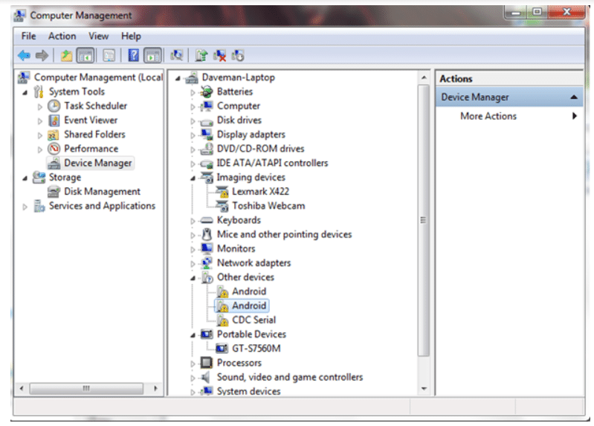Click the Up one level folder icon
This screenshot has height=426, width=594.
point(67,55)
